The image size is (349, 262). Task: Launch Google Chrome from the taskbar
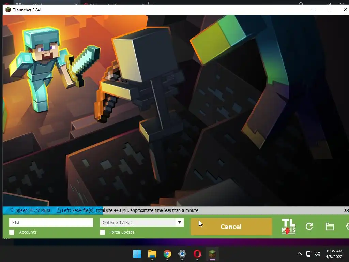167,254
